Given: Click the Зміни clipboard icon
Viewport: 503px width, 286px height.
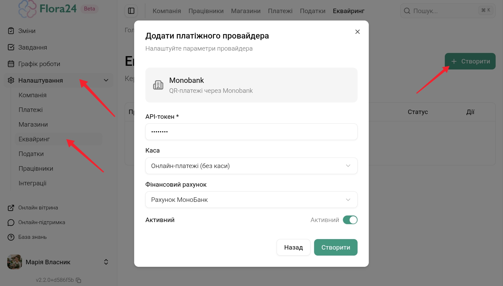Looking at the screenshot, I should click(11, 31).
